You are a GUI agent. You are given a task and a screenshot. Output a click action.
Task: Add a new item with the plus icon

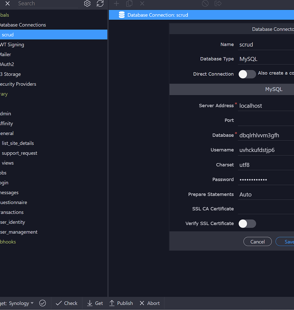pyautogui.click(x=116, y=4)
